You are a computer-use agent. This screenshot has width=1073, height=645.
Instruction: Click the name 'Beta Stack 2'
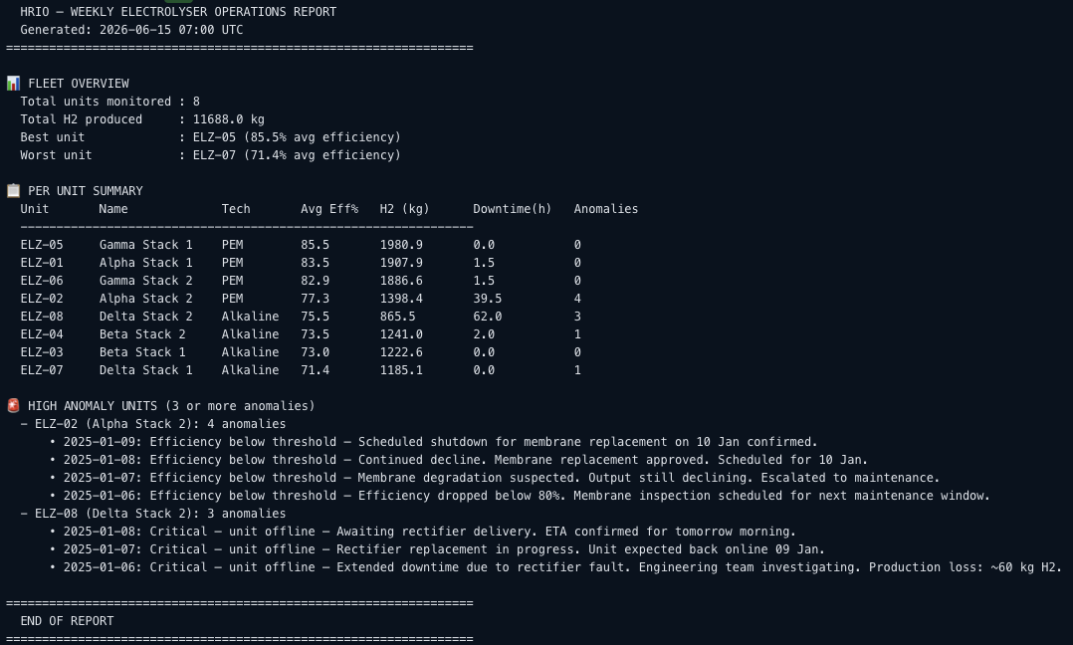coord(142,333)
